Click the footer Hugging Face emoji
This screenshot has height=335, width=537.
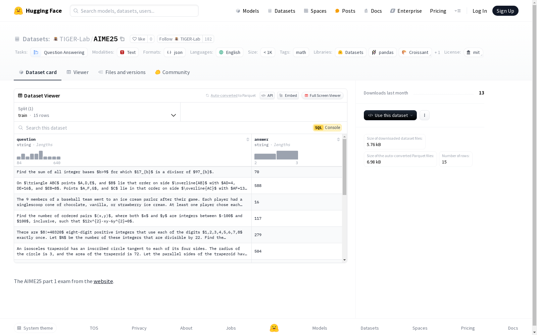tap(274, 328)
